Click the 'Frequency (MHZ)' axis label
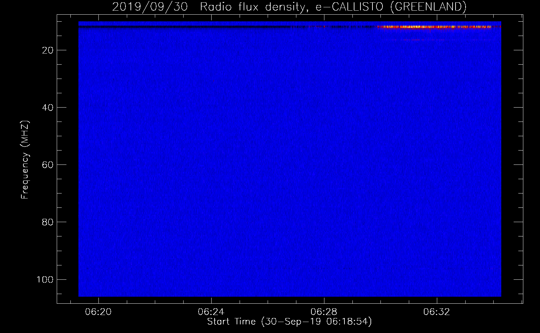 click(25, 160)
